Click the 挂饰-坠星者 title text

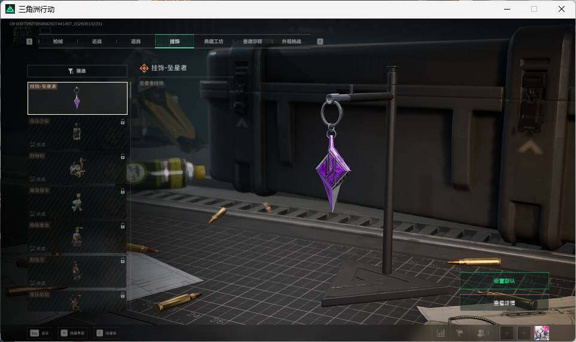pos(169,68)
